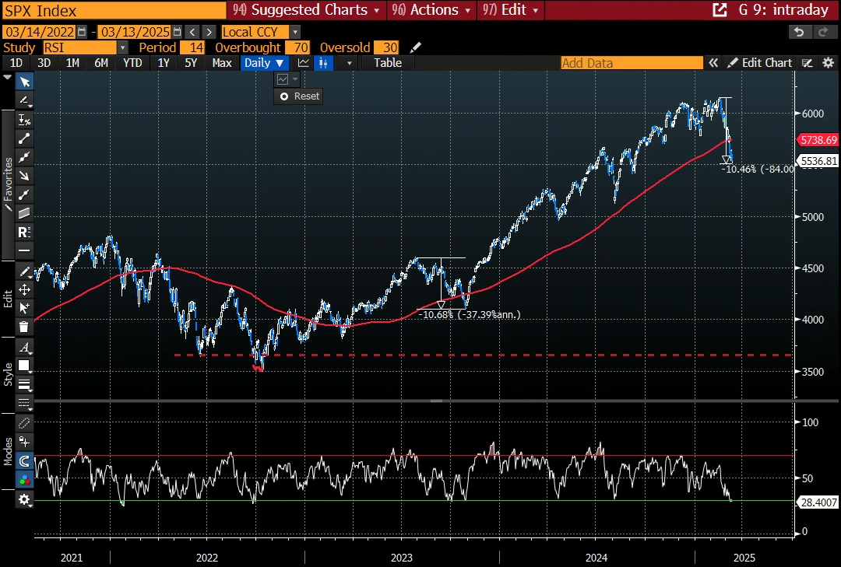Open the line thickness style option
This screenshot has width=841, height=567.
[25, 384]
